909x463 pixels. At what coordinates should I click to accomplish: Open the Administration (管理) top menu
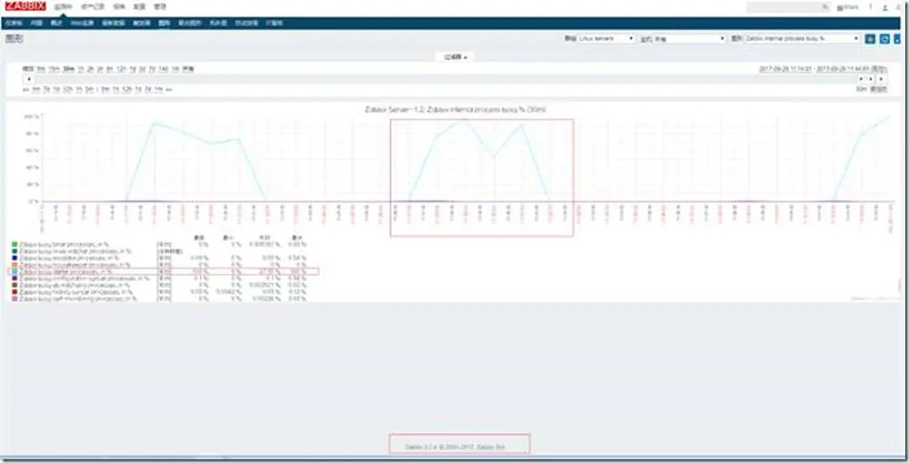(x=159, y=7)
